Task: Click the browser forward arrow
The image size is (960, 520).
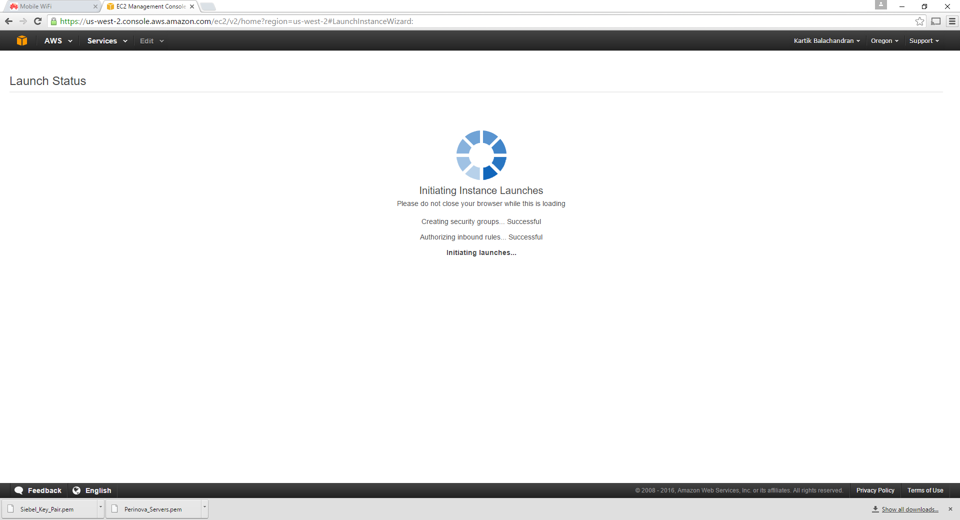Action: 23,21
